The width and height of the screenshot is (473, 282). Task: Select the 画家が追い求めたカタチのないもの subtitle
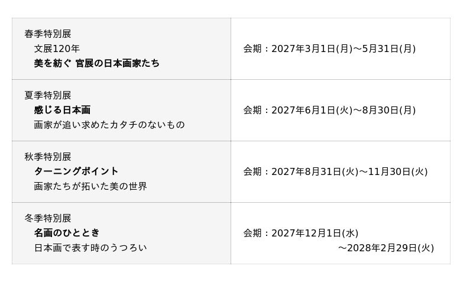109,125
